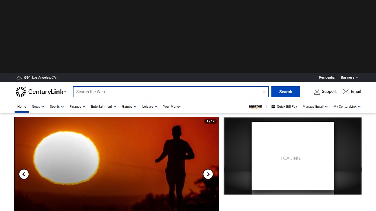376x211 pixels.
Task: Expand the Entertainment dropdown menu
Action: click(x=103, y=107)
